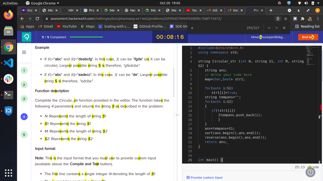Open the Google Chrome app menu in top bar
The width and height of the screenshot is (323, 181).
42,3
